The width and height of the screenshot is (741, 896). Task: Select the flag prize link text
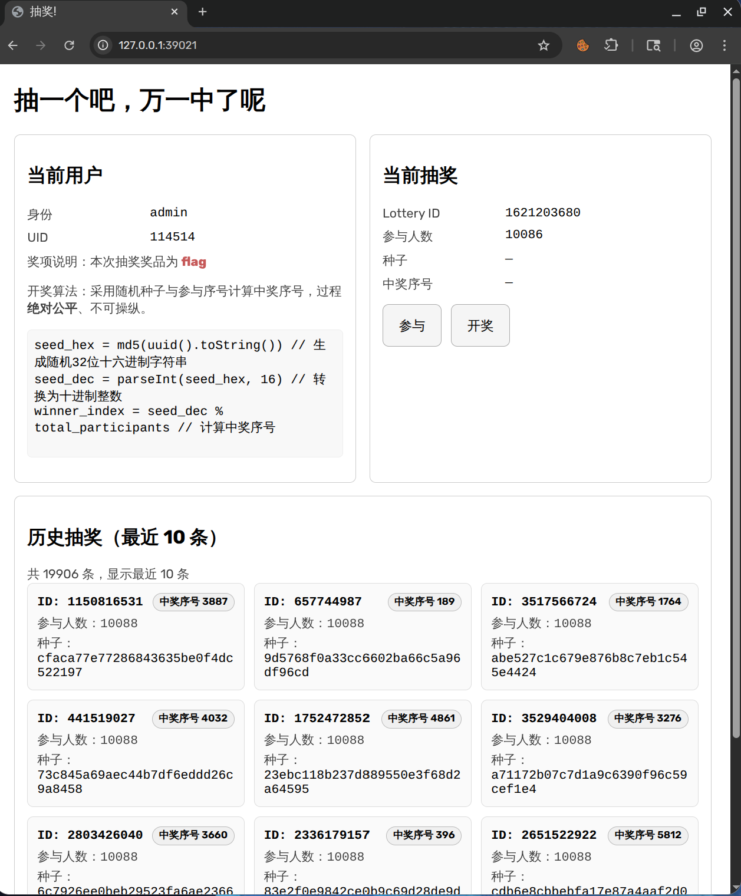point(193,262)
